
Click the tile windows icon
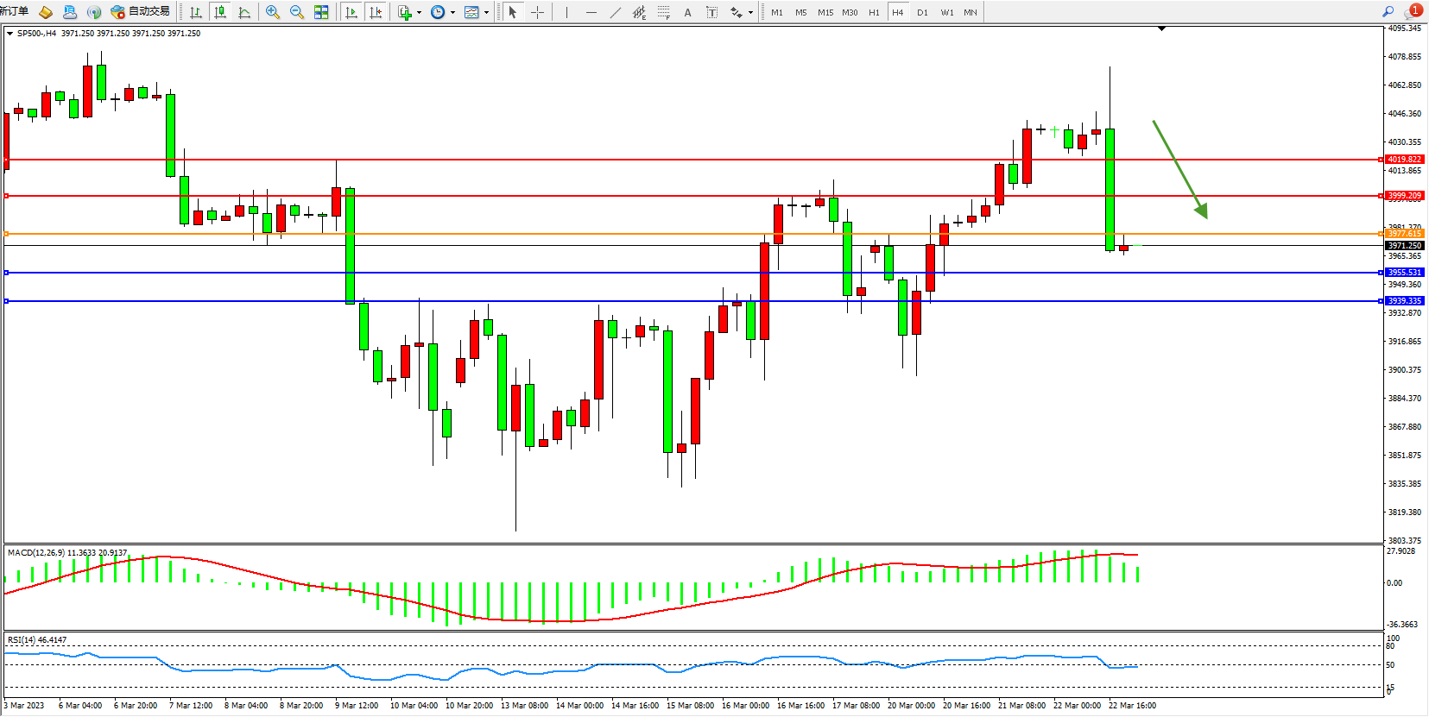click(x=321, y=12)
